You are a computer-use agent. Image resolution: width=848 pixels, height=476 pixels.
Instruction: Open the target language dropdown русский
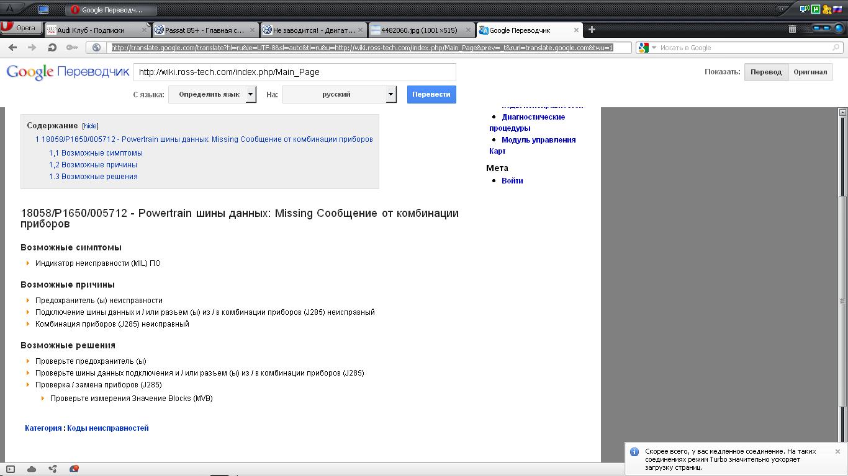(339, 94)
